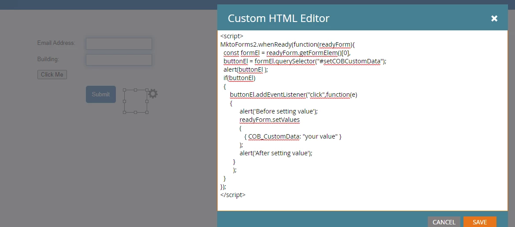
Task: Click the SAVE button
Action: [479, 222]
